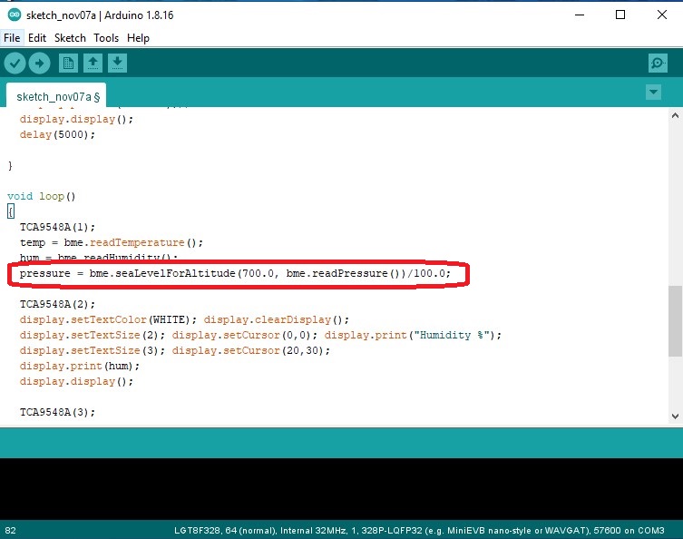Open the File menu

coord(12,38)
